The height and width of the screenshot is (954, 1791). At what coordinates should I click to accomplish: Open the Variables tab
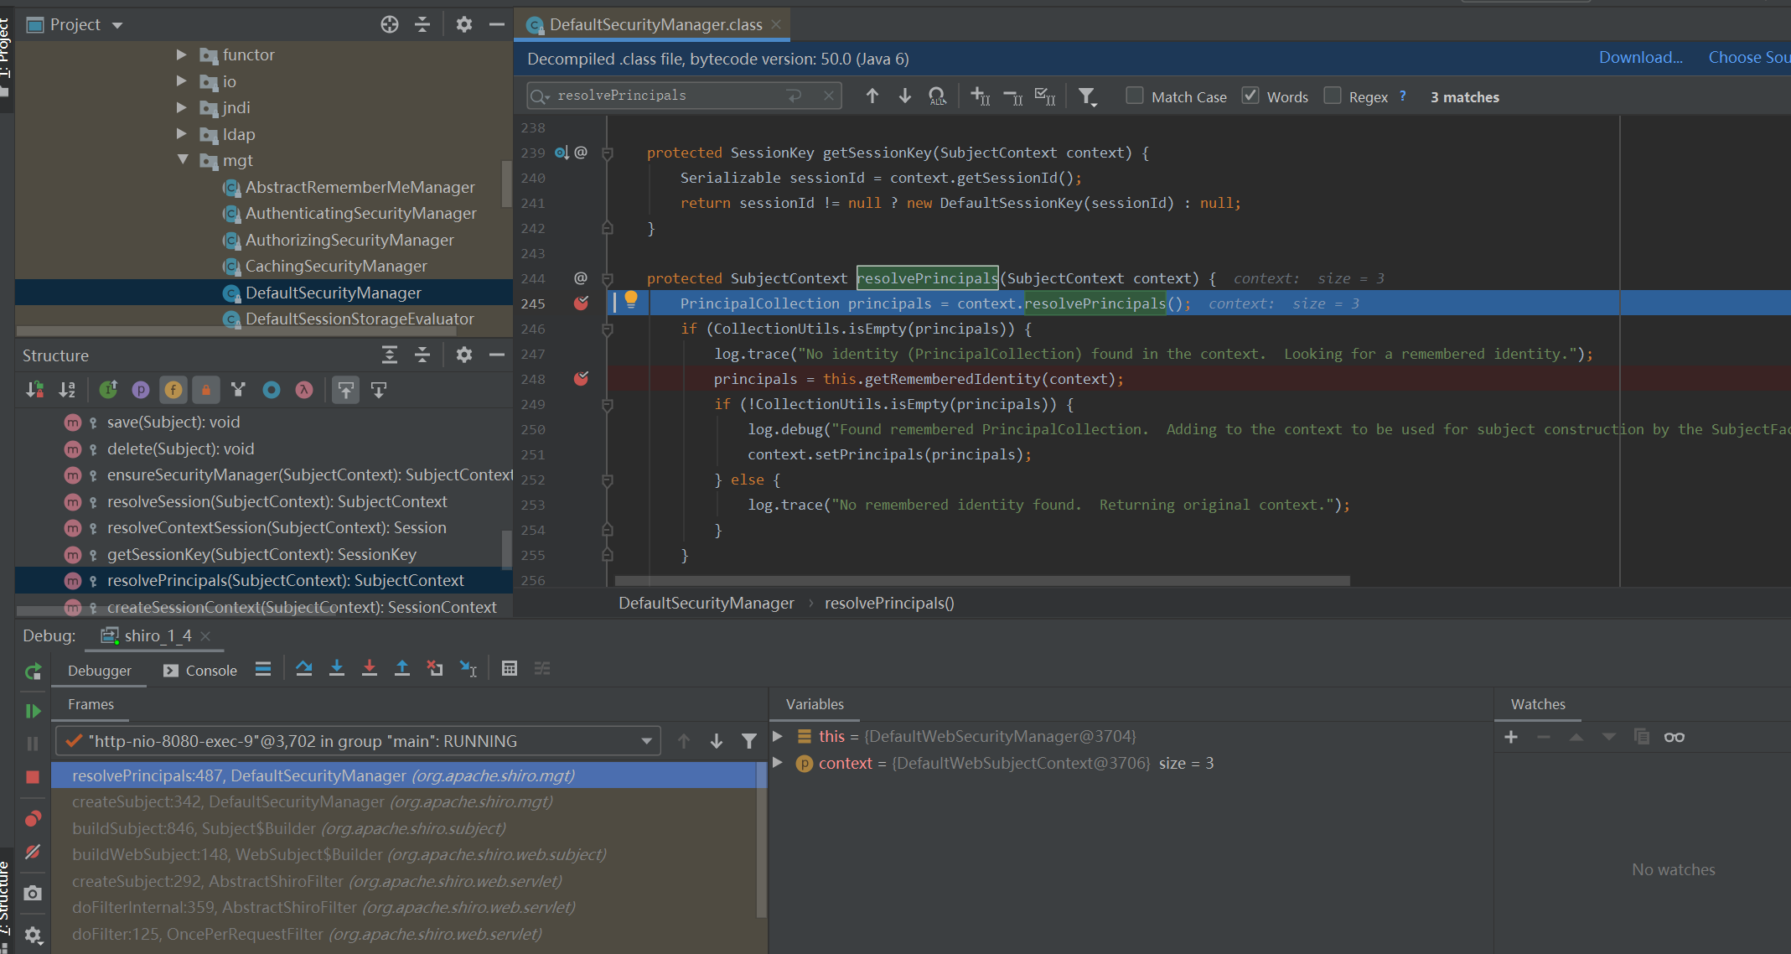coord(815,704)
